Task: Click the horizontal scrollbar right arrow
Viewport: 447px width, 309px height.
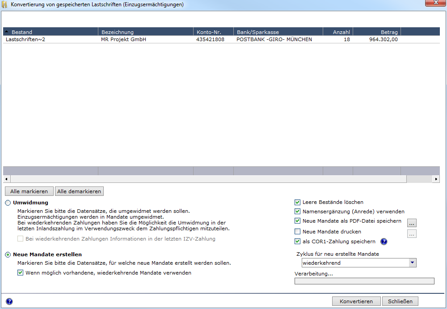Action: point(436,179)
